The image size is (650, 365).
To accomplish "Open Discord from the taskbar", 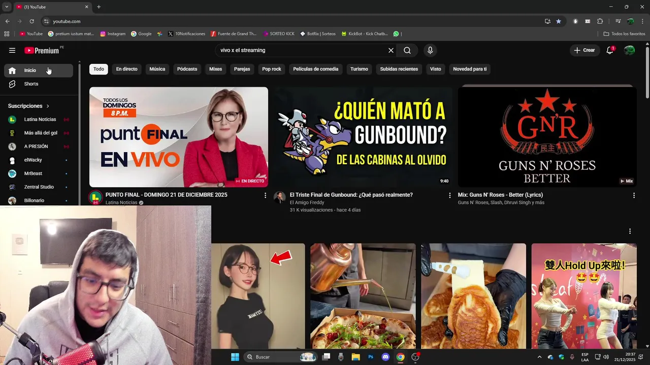I will coord(385,357).
